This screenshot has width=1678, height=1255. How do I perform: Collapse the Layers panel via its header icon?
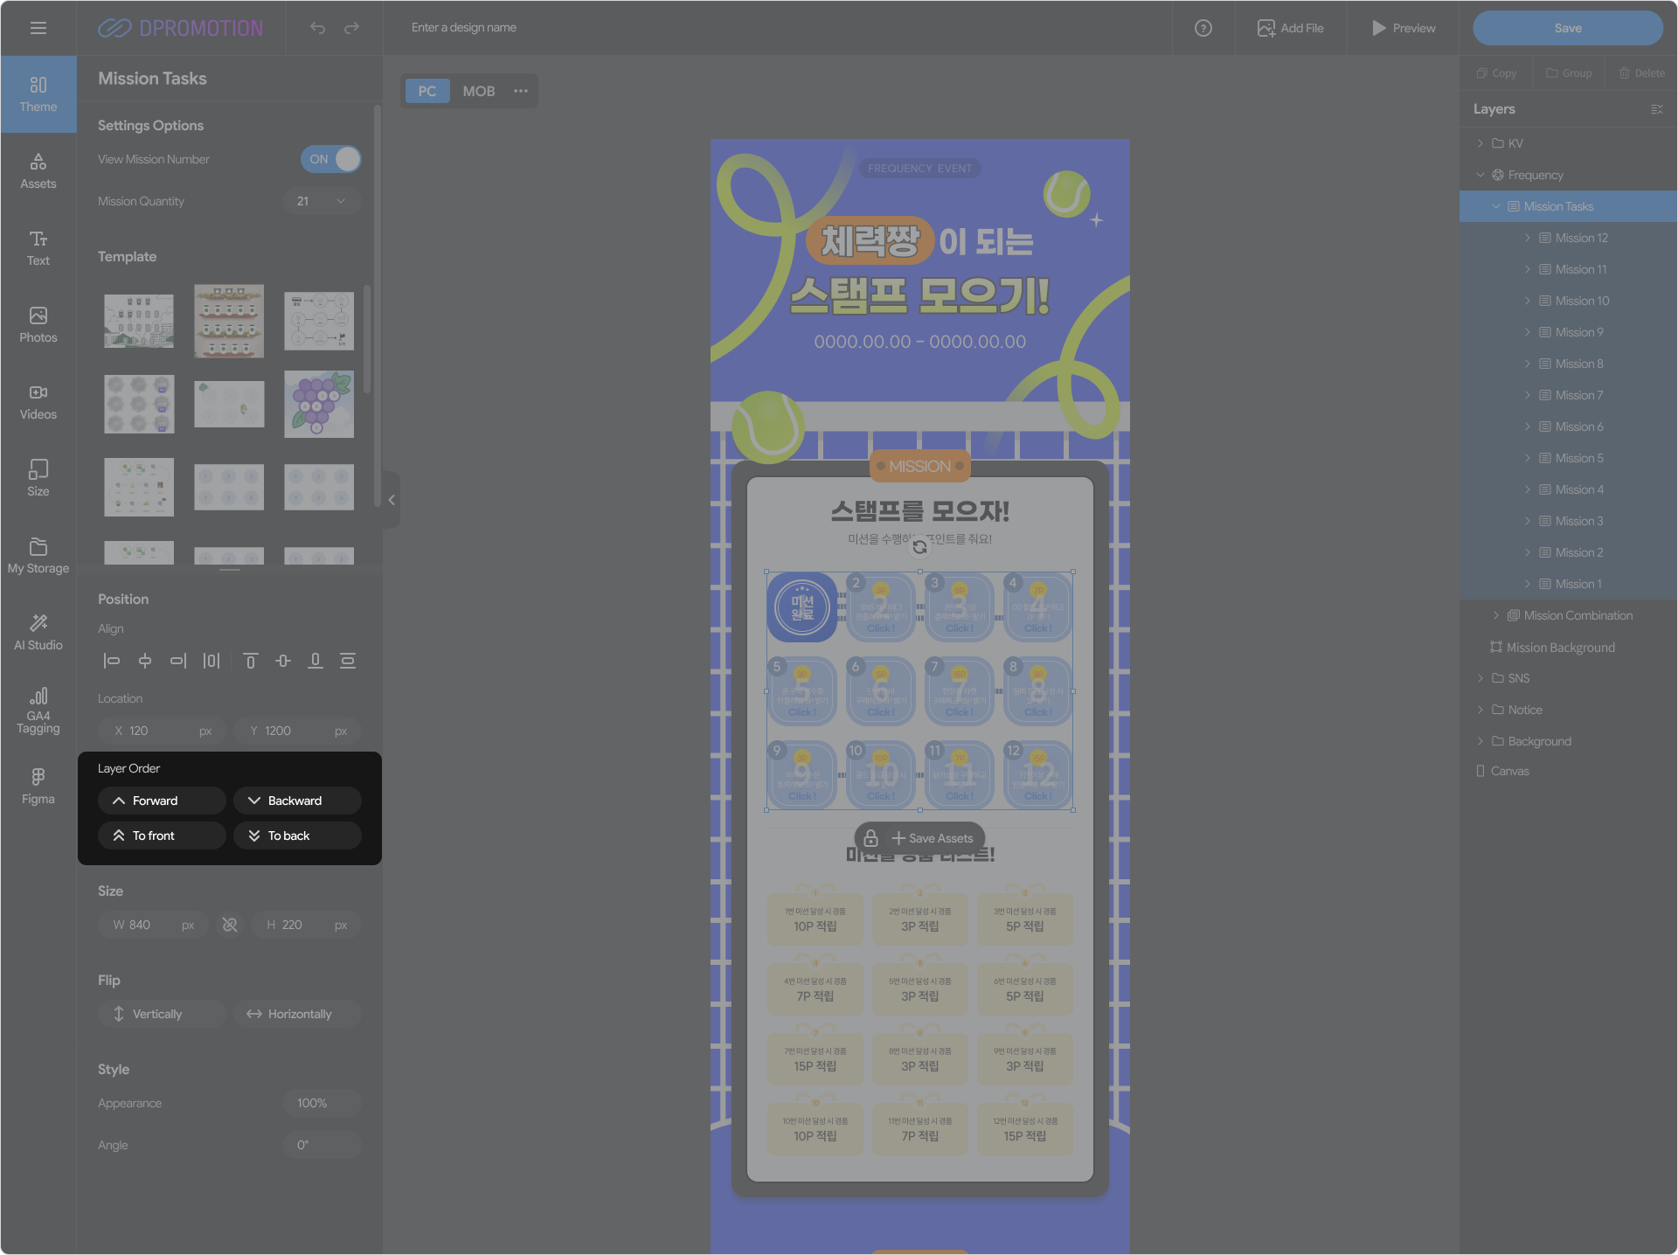coord(1656,109)
